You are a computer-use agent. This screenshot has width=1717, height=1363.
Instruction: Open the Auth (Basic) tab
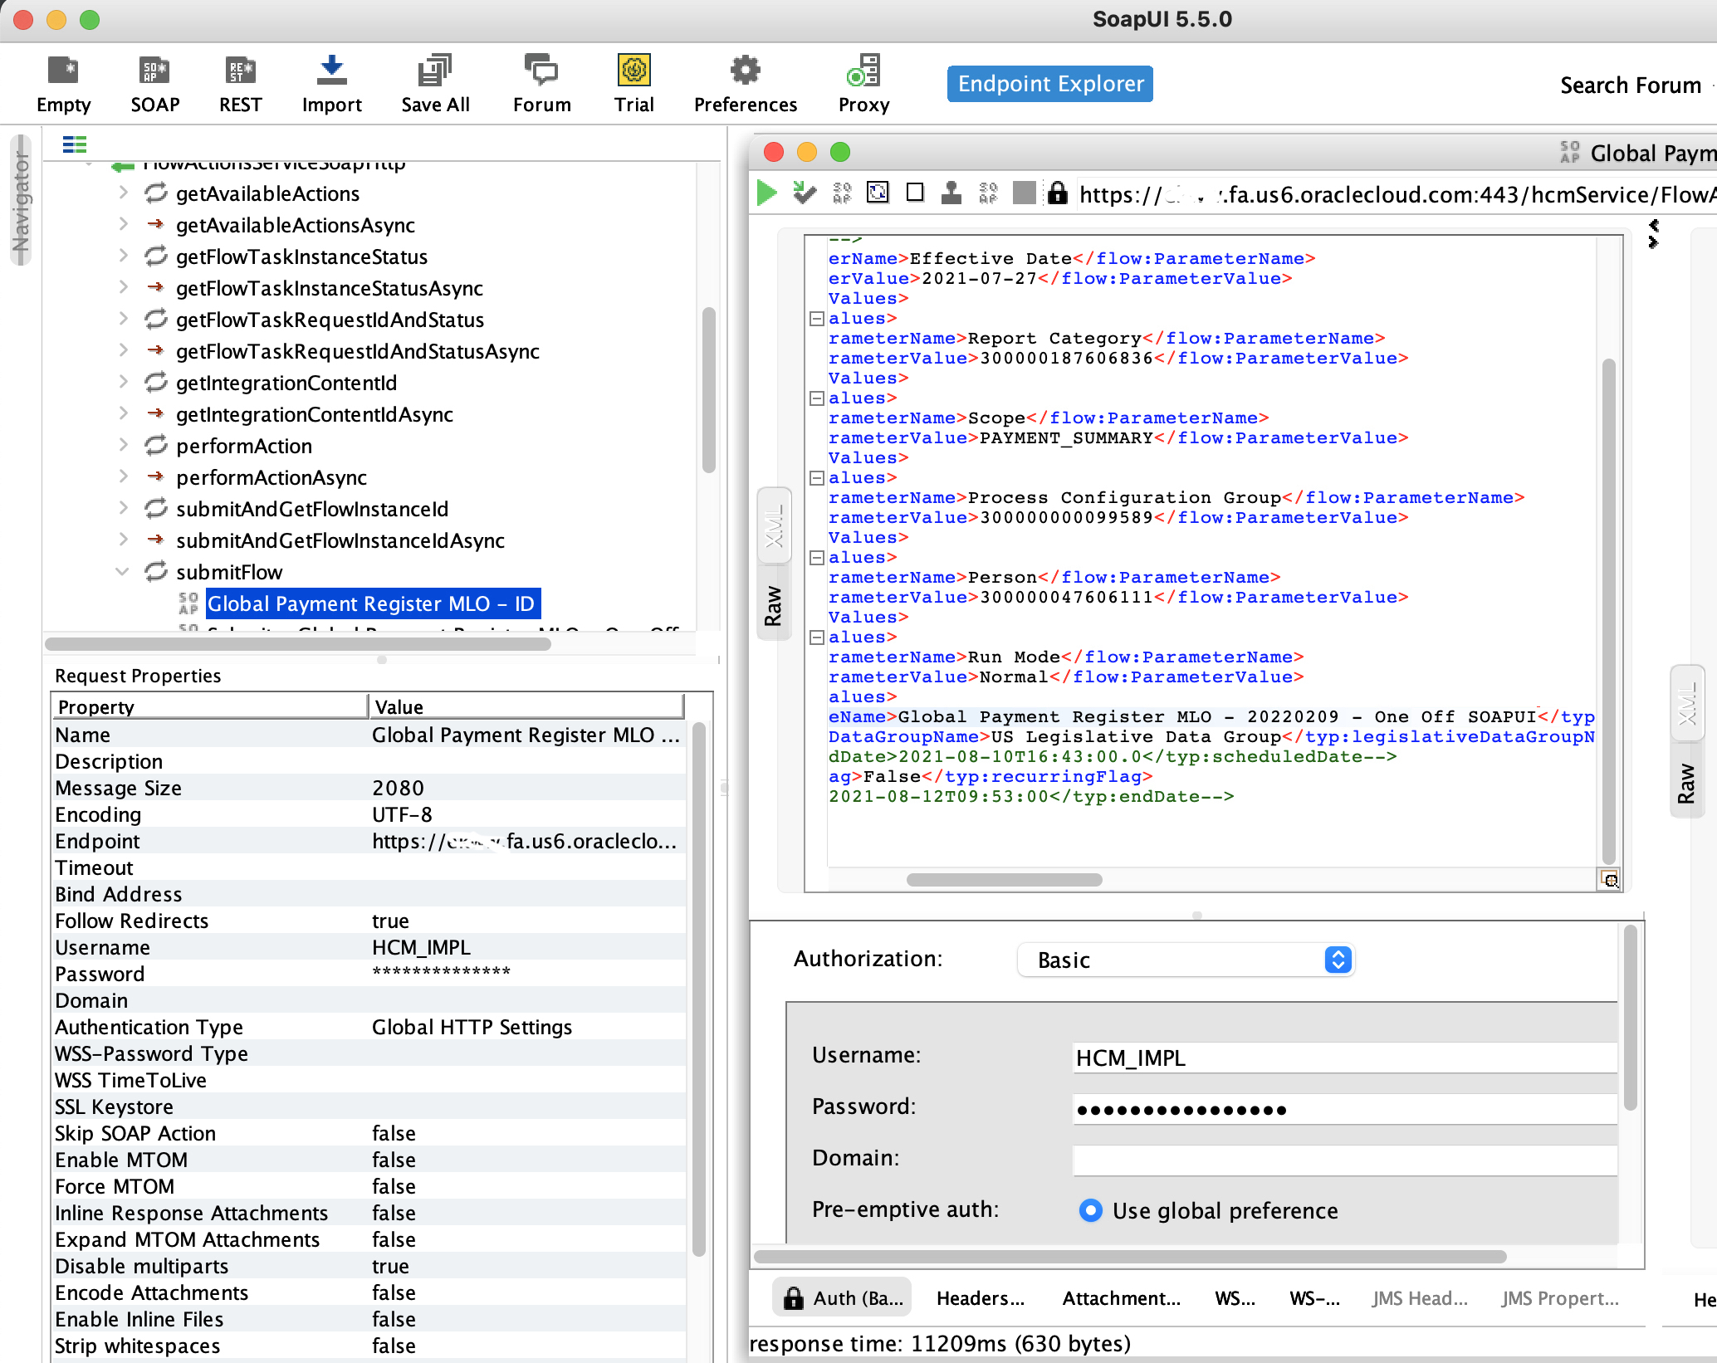click(x=842, y=1298)
